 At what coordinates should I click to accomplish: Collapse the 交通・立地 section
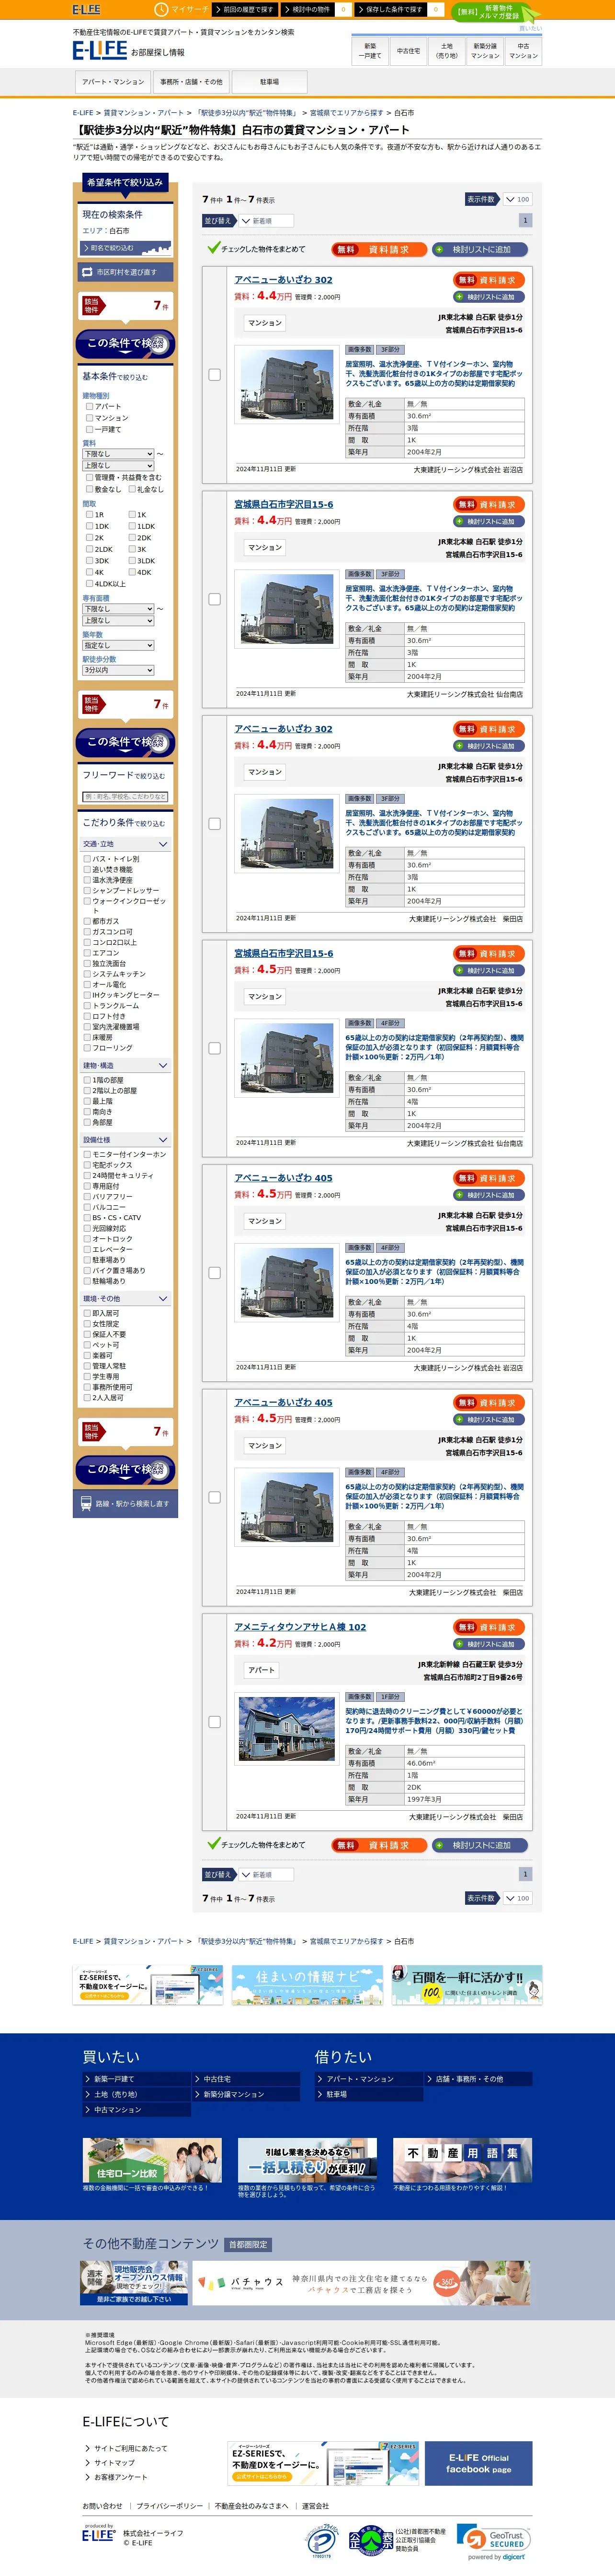126,844
